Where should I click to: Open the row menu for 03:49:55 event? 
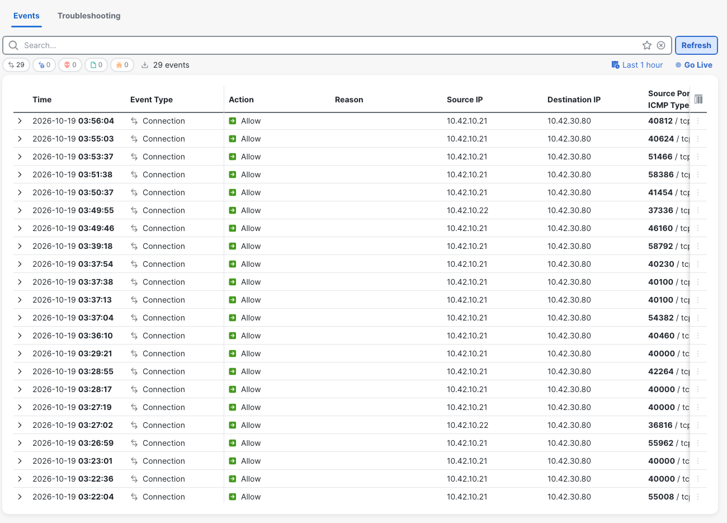[698, 210]
